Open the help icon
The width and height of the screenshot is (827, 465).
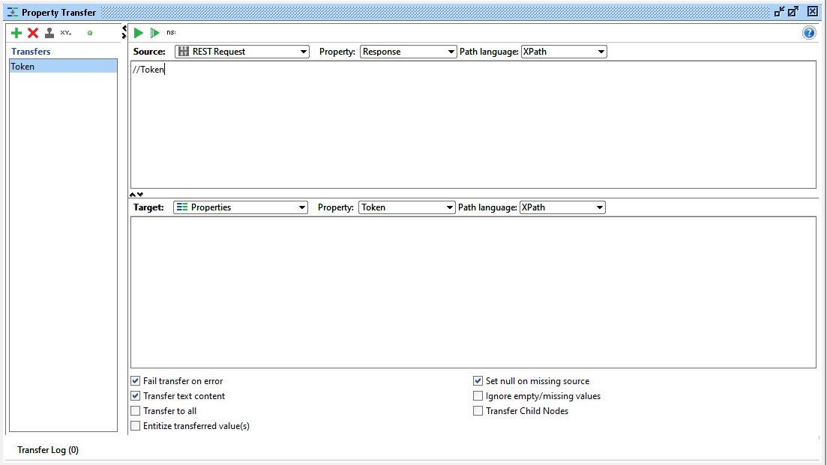pyautogui.click(x=809, y=33)
